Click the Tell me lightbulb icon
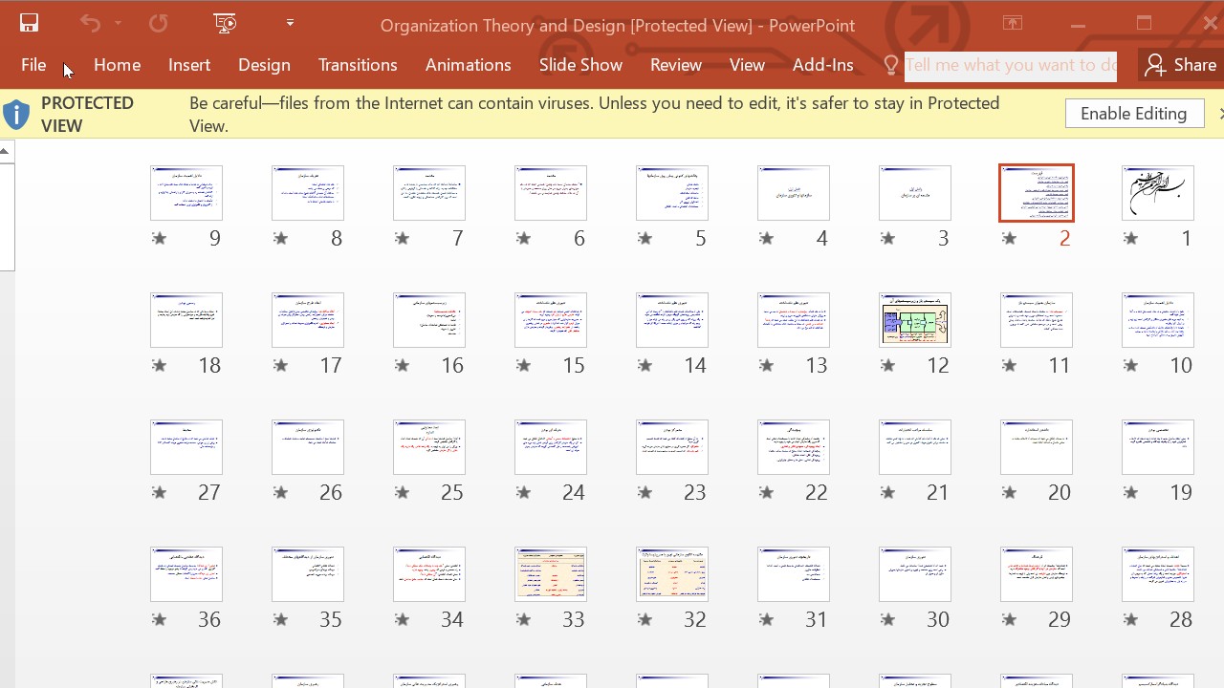 (x=890, y=65)
